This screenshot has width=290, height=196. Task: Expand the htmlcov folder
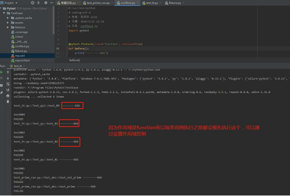point(8,27)
